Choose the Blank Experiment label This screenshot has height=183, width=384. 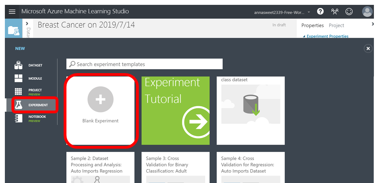[x=101, y=121]
